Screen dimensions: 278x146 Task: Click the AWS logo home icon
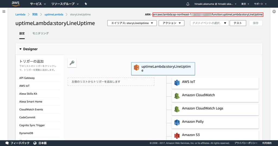click(x=15, y=4)
